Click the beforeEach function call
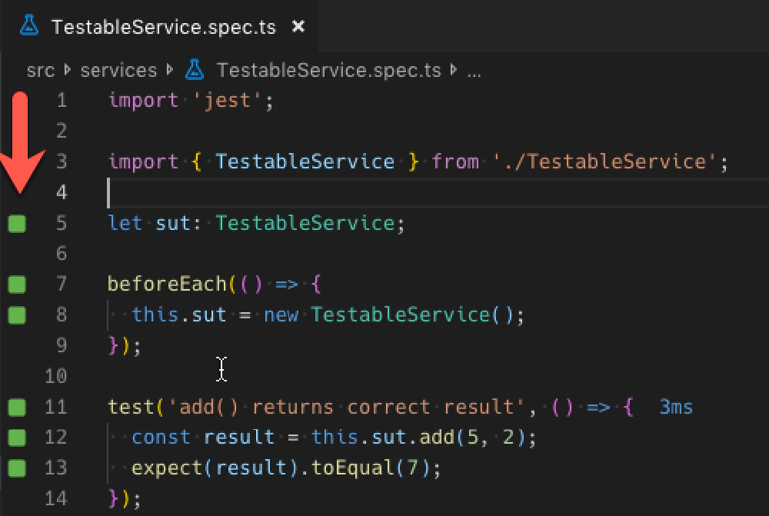Image resolution: width=769 pixels, height=516 pixels. (167, 285)
